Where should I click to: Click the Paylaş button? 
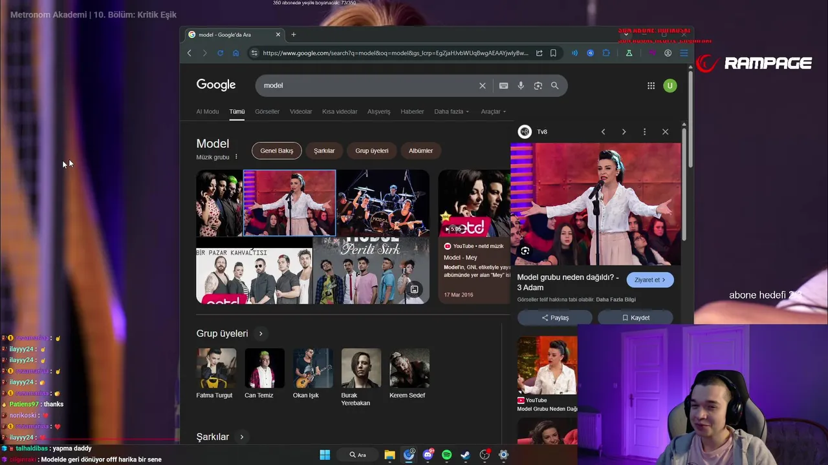point(555,318)
